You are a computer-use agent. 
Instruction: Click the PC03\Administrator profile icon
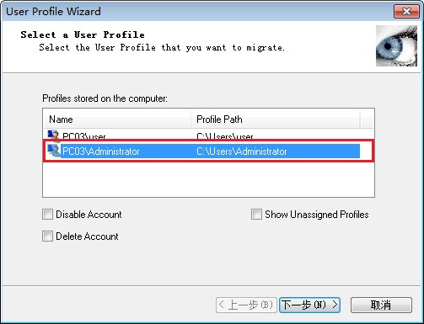pos(54,151)
